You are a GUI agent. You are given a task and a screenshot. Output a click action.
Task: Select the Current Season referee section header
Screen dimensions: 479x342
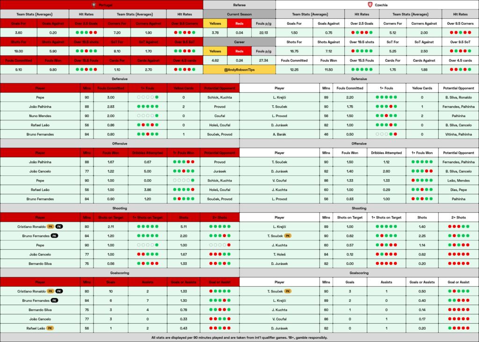(239, 14)
